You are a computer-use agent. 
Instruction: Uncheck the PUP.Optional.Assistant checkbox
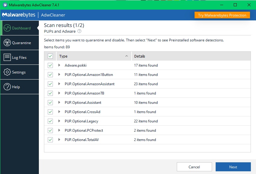[x=50, y=102]
